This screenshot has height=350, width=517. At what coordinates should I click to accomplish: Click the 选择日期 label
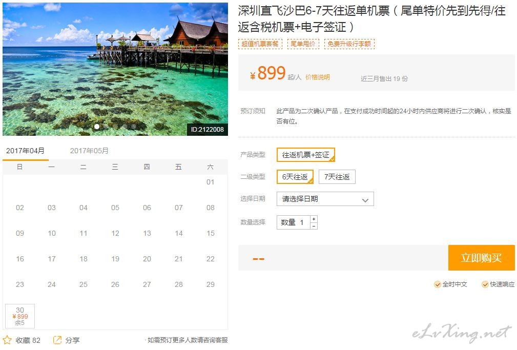pyautogui.click(x=253, y=198)
